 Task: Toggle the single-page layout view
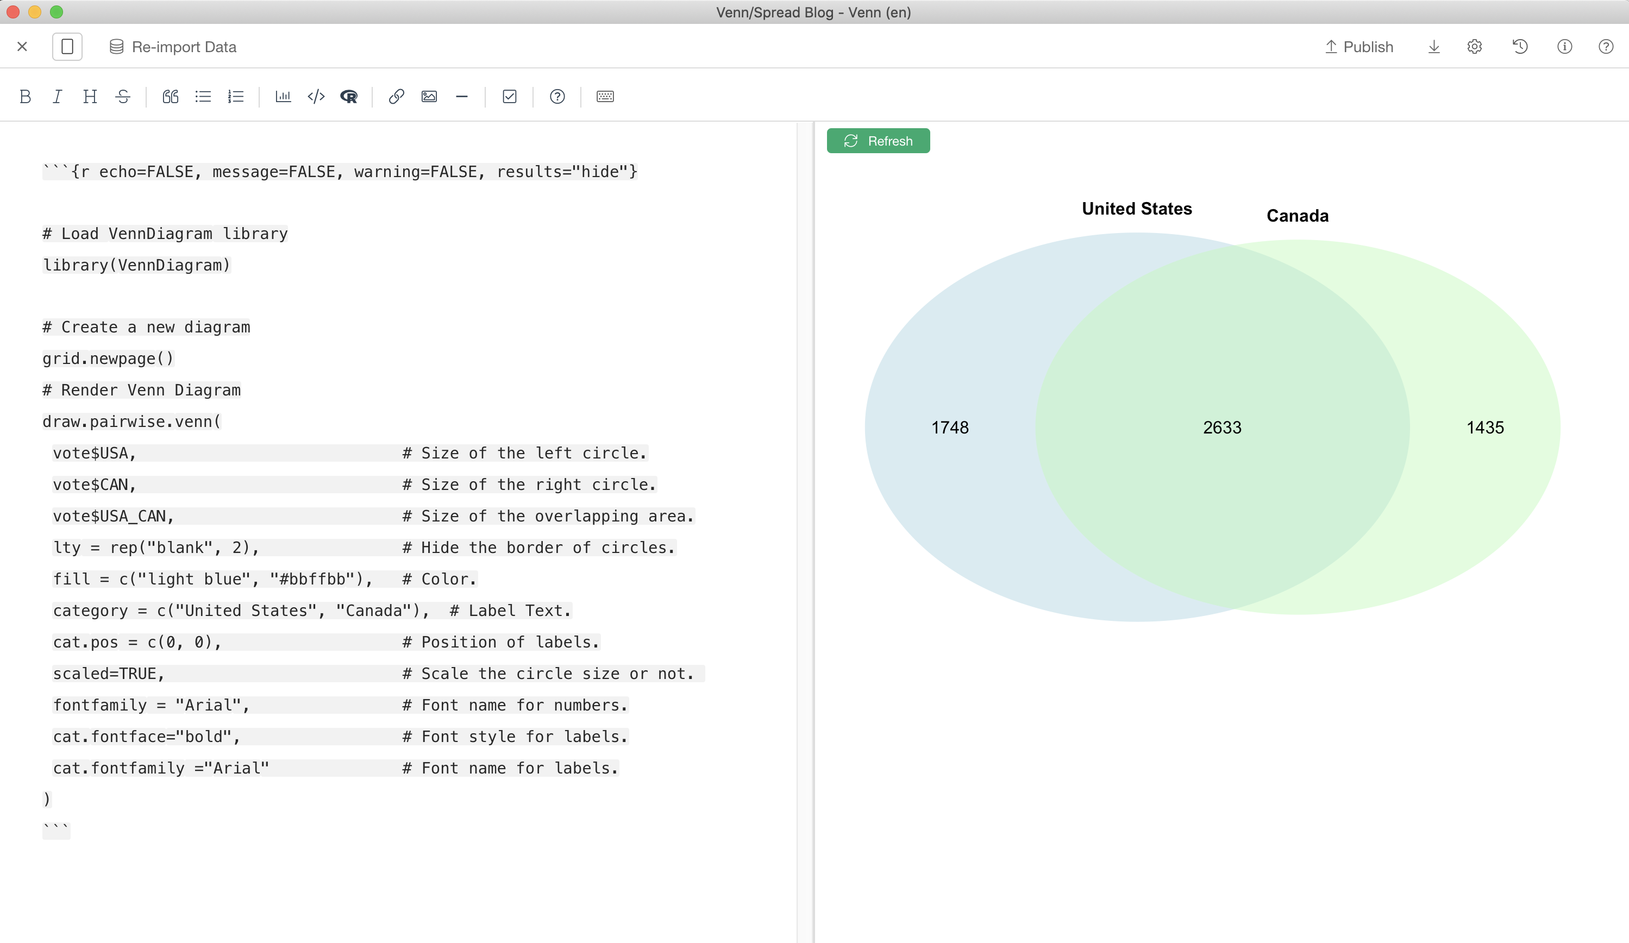pyautogui.click(x=67, y=47)
